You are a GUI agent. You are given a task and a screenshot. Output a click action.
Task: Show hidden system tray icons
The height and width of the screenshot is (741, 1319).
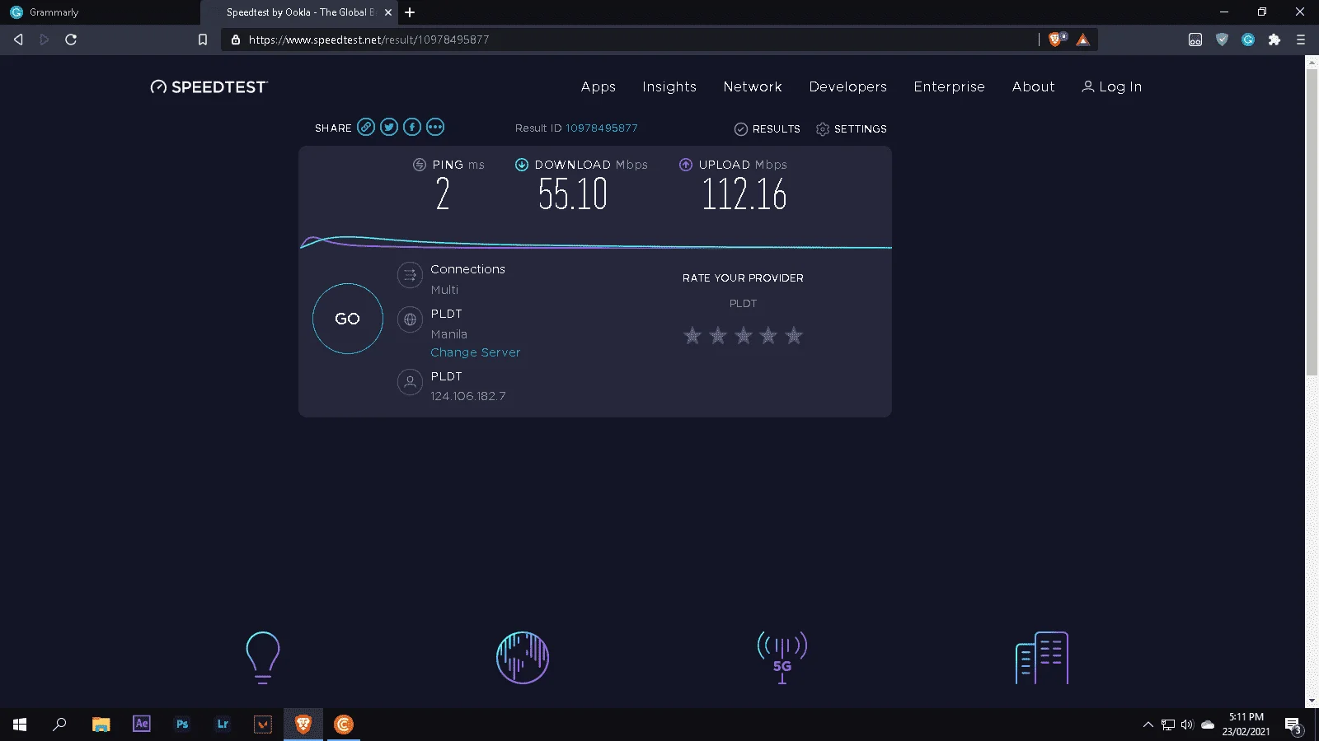[1148, 725]
